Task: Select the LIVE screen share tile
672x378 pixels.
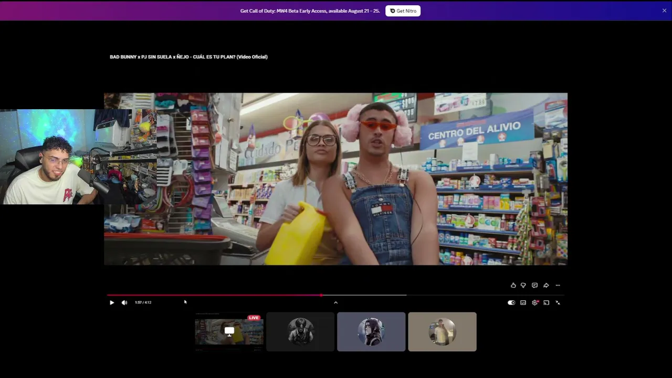Action: (229, 332)
